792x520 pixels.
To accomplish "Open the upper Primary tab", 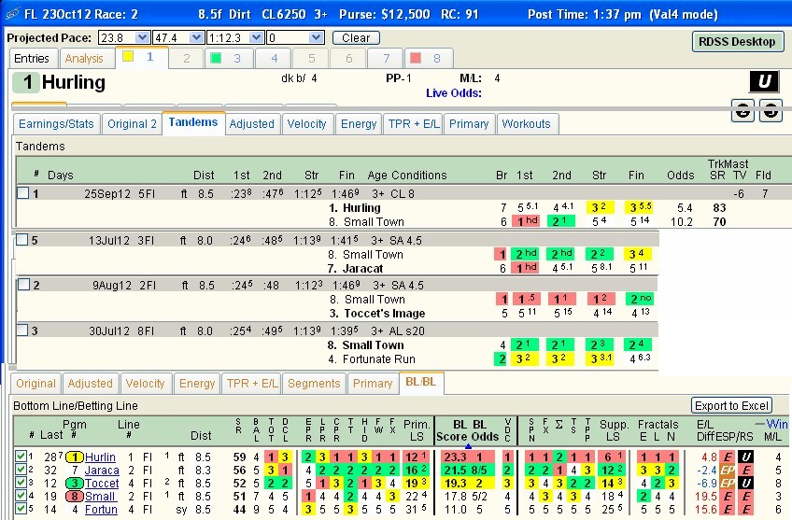I will point(469,124).
